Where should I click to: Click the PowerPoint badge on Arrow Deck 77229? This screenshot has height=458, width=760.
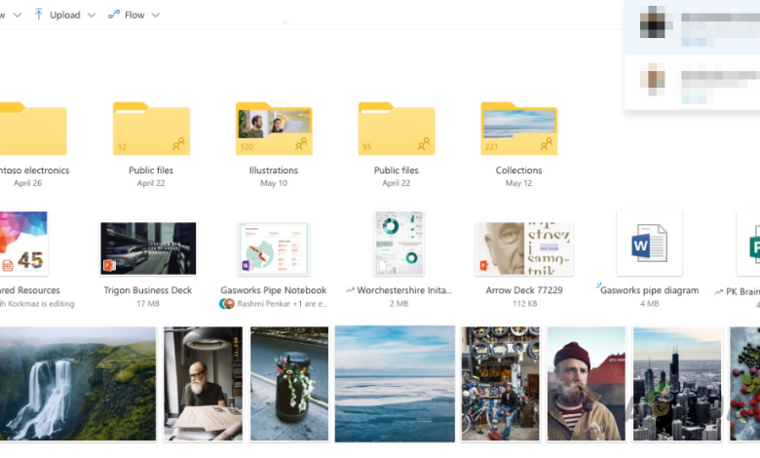484,266
